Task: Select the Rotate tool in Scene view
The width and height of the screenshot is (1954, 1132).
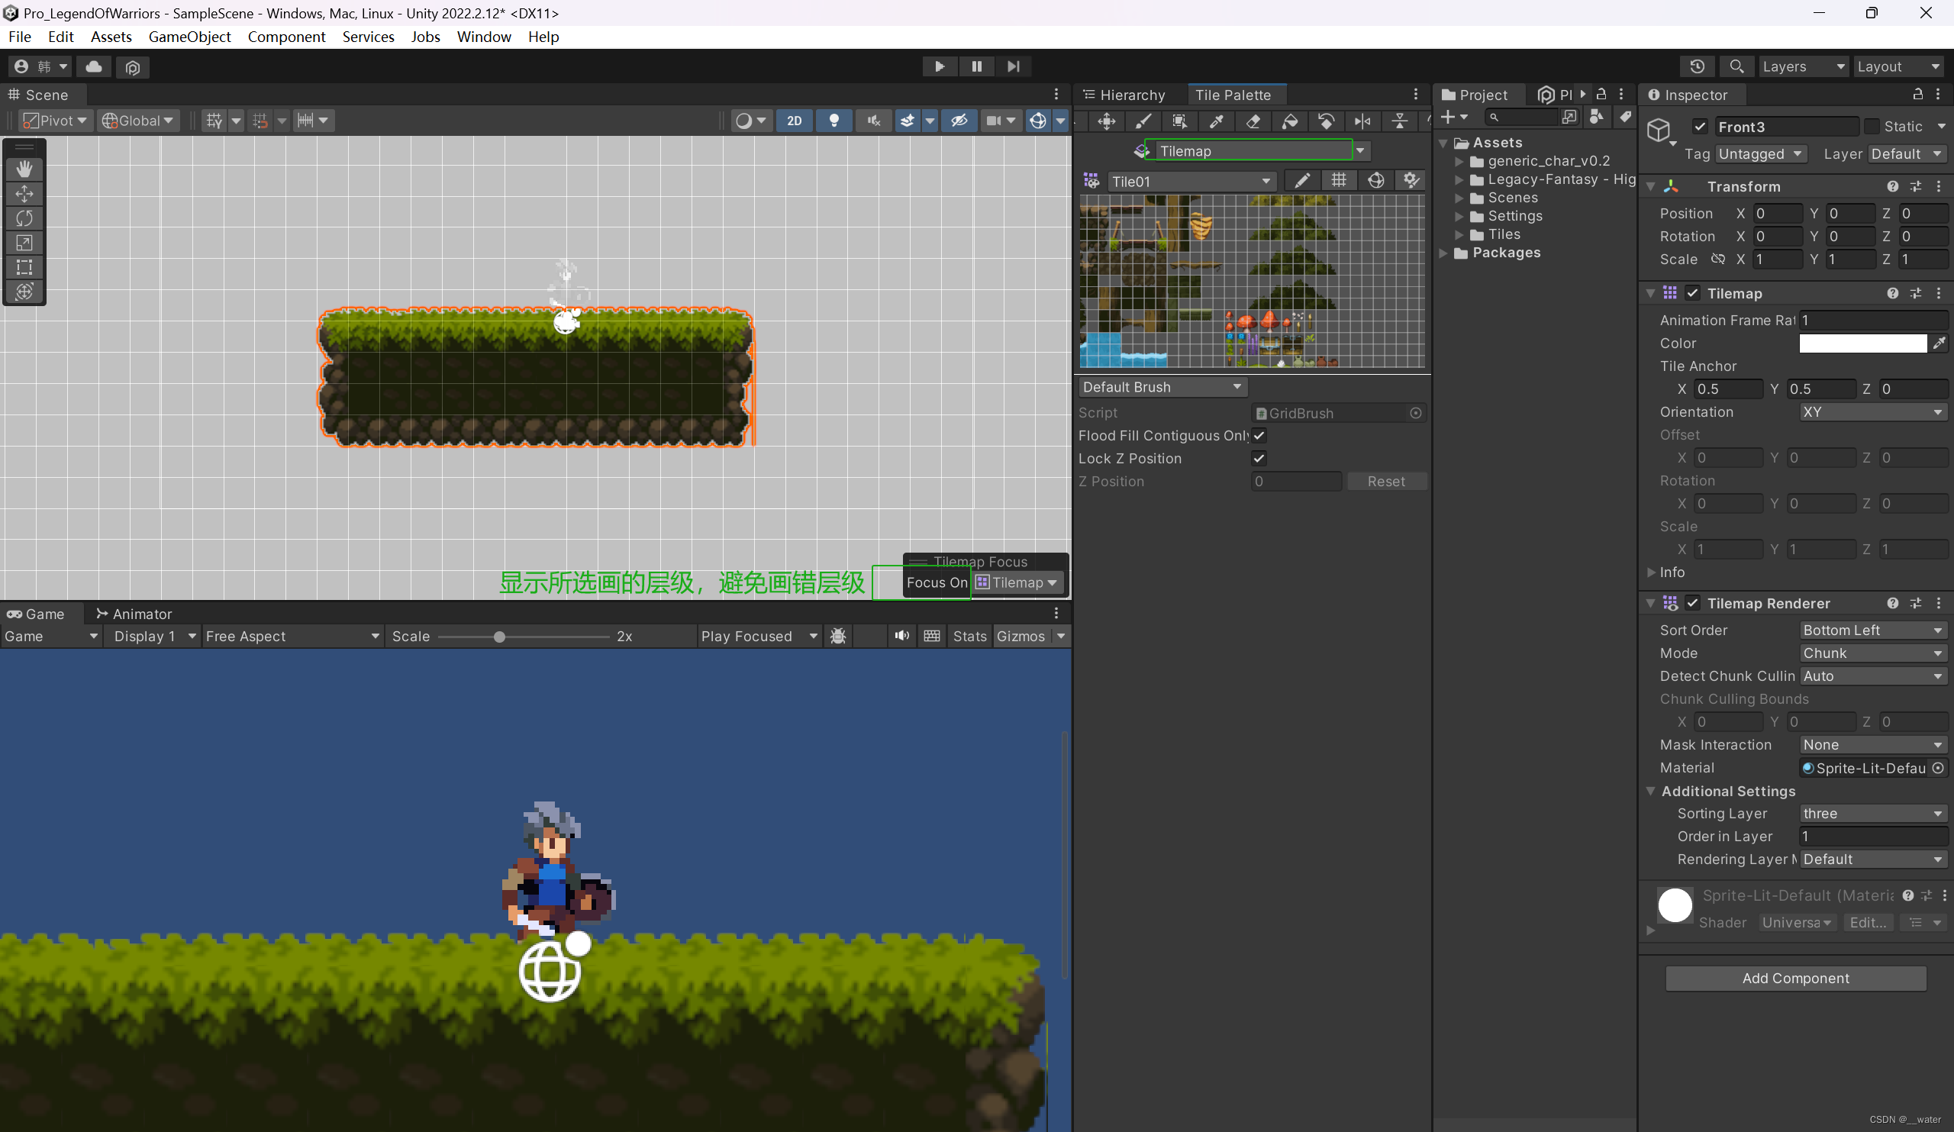Action: coord(24,218)
